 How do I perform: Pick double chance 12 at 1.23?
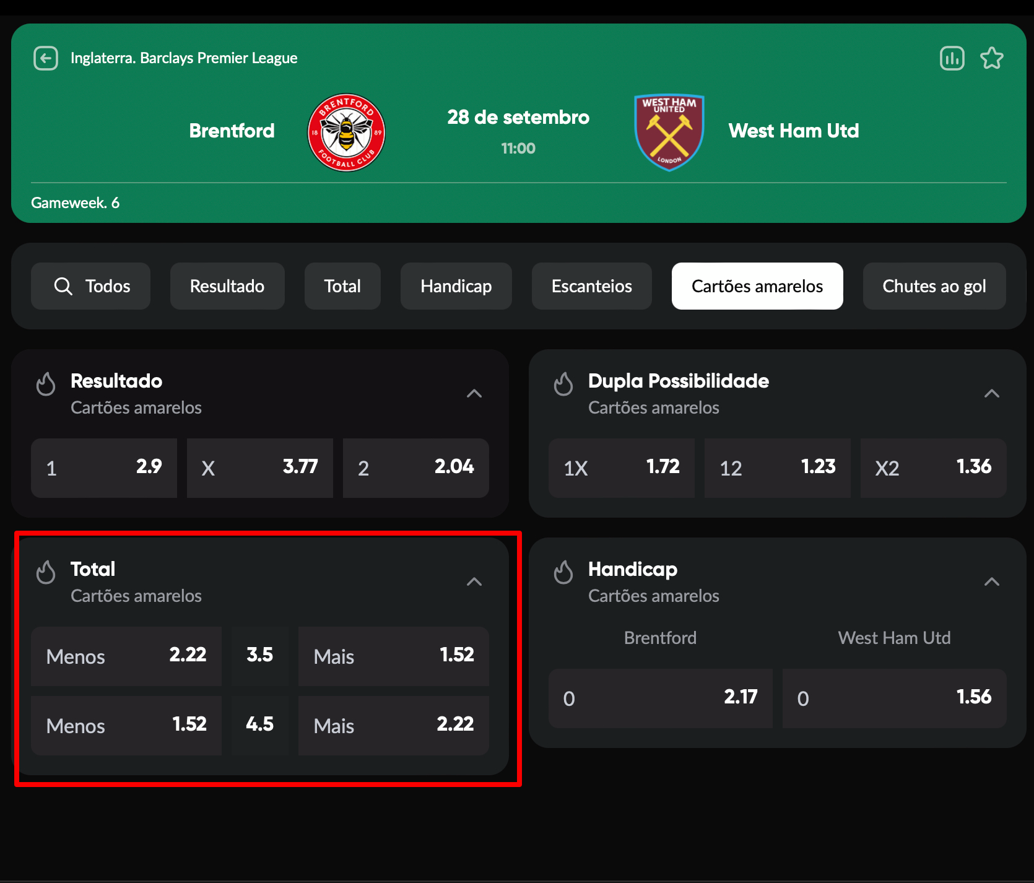tap(778, 468)
